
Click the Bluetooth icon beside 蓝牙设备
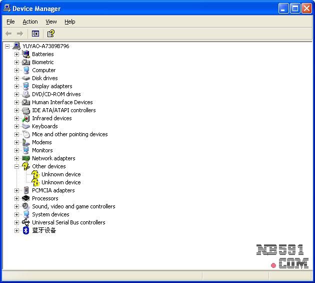(x=26, y=230)
